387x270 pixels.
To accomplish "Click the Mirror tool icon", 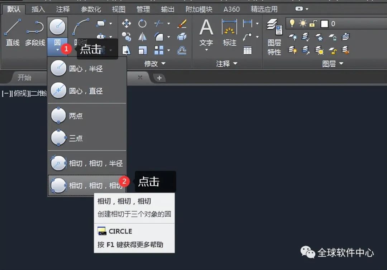I will pos(142,37).
